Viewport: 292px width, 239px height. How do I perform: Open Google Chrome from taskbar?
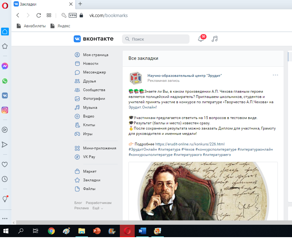51,231
